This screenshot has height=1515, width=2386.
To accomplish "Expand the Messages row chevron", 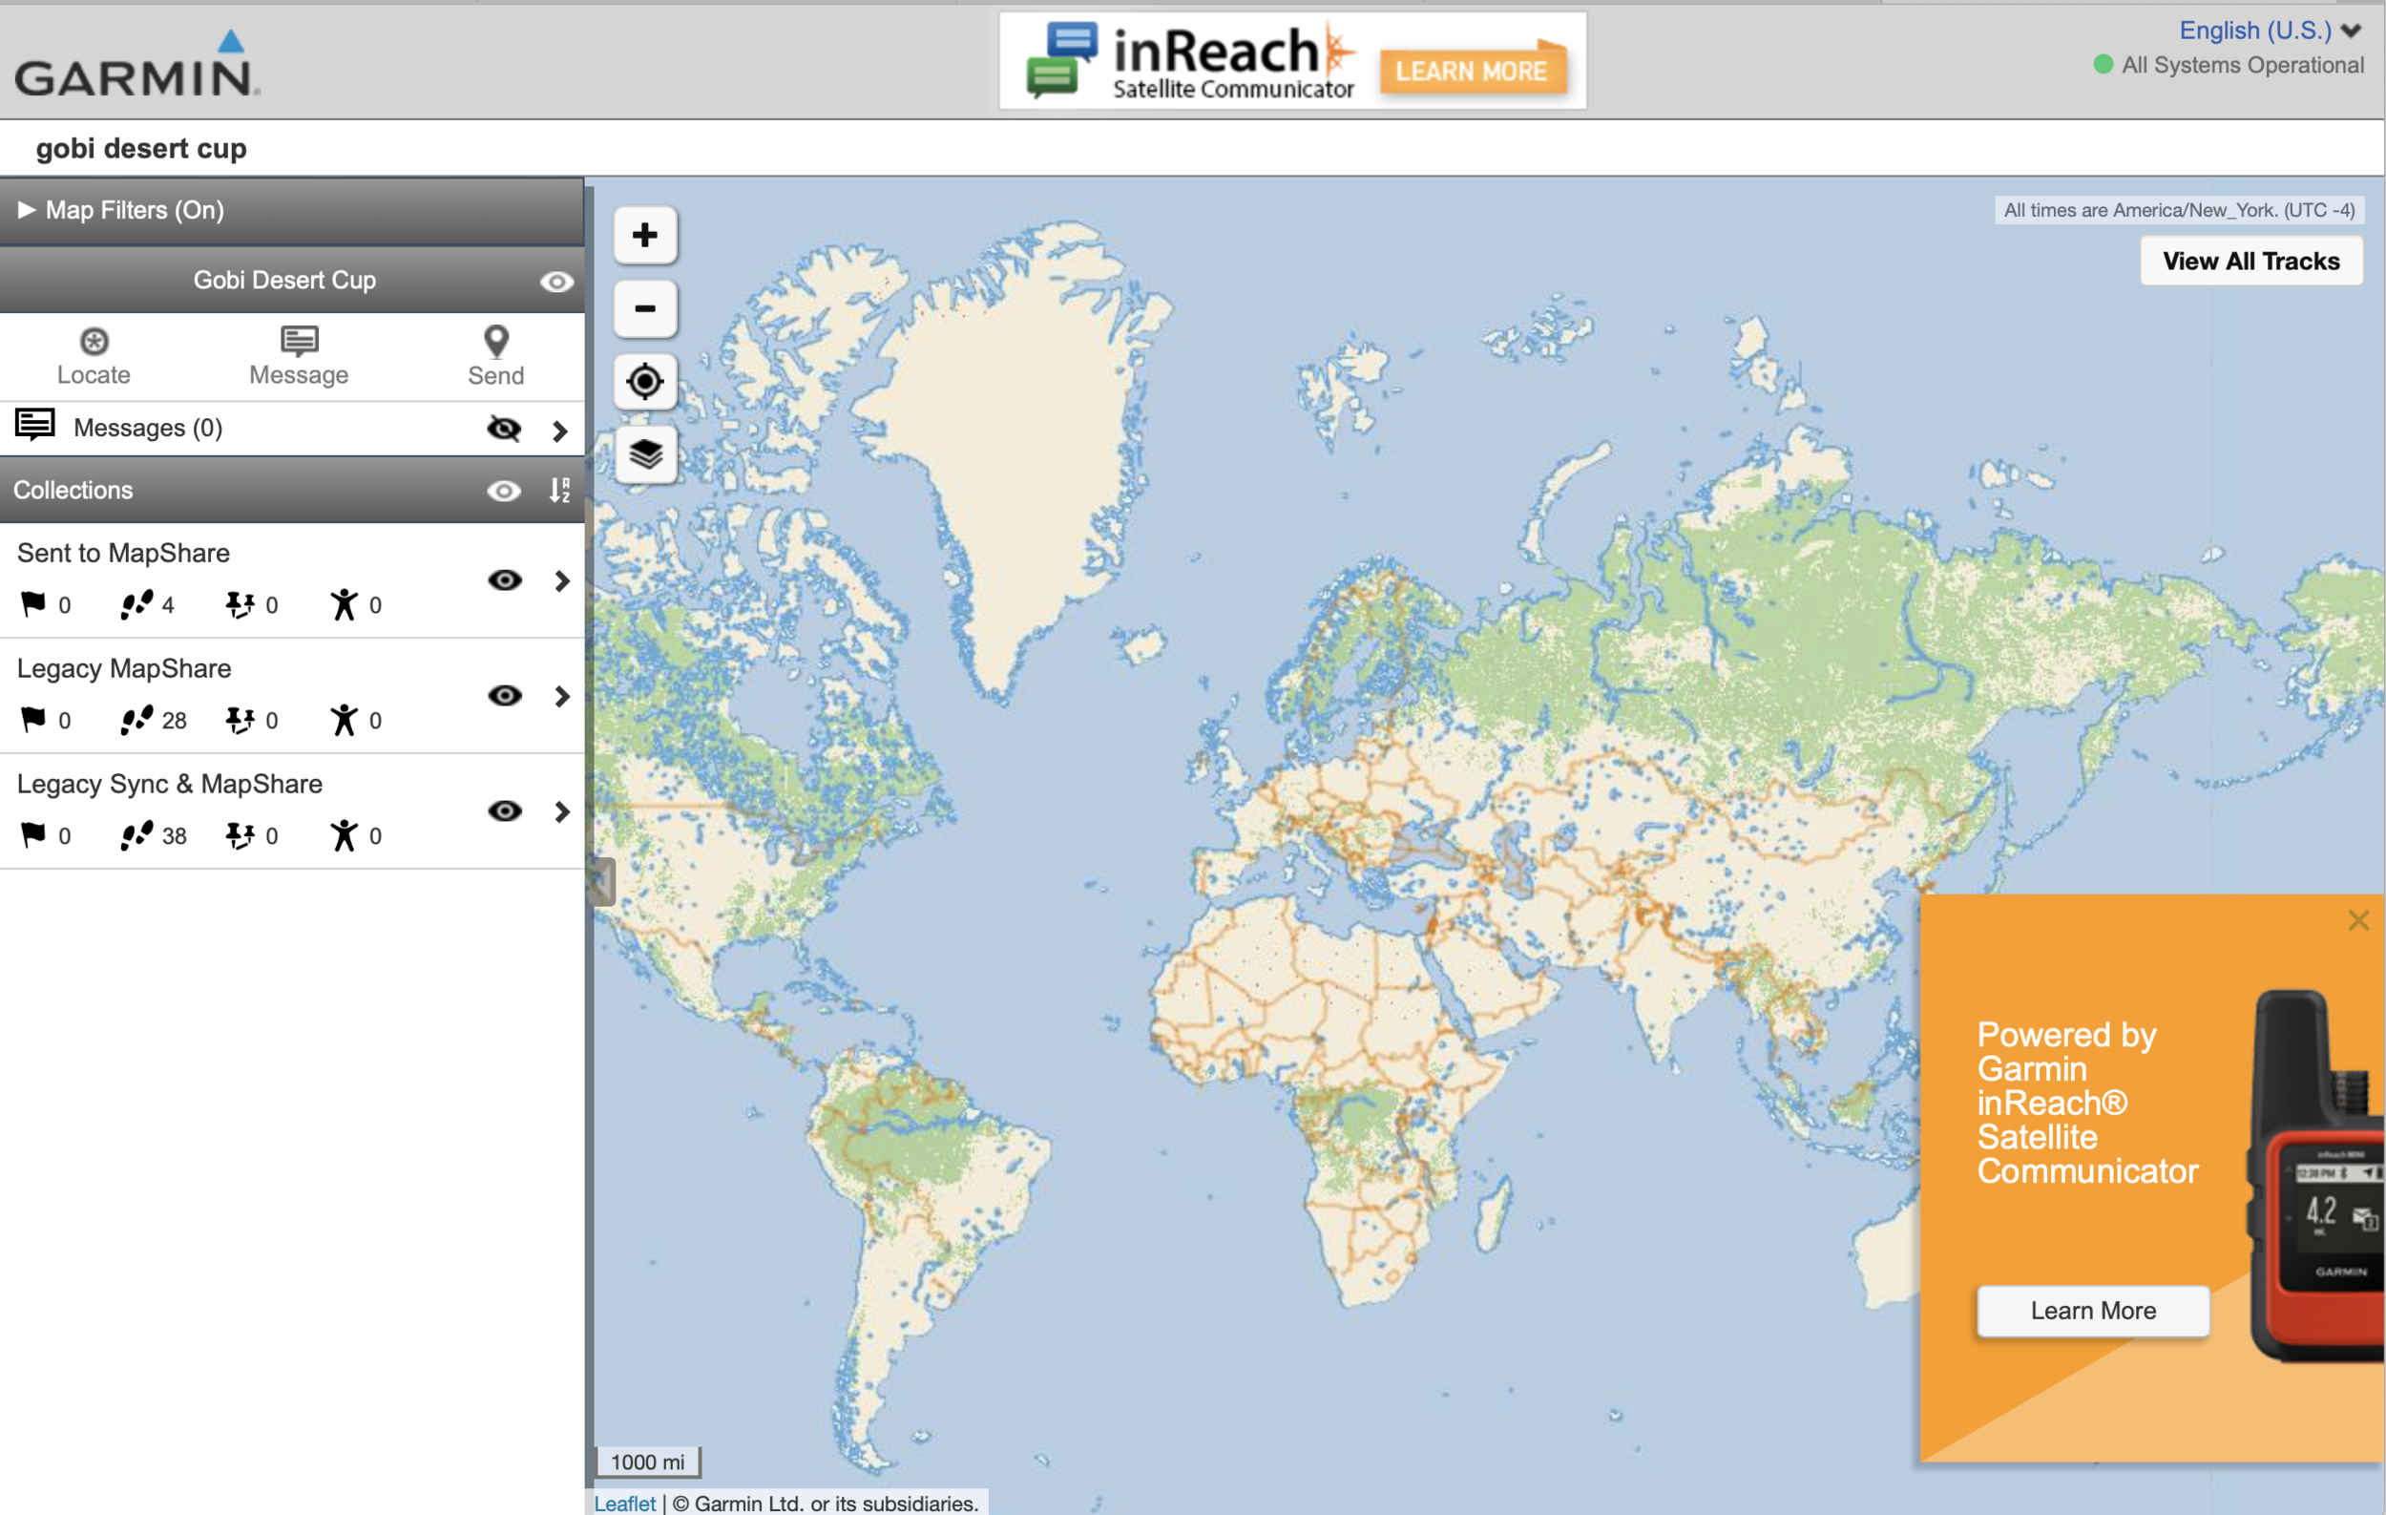I will [x=561, y=431].
